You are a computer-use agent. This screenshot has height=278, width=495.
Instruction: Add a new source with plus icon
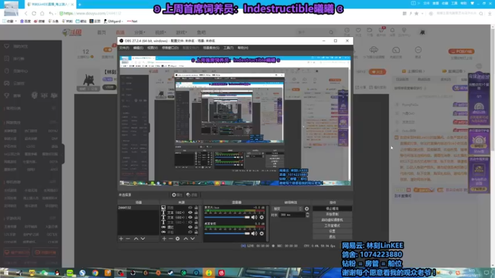click(164, 238)
